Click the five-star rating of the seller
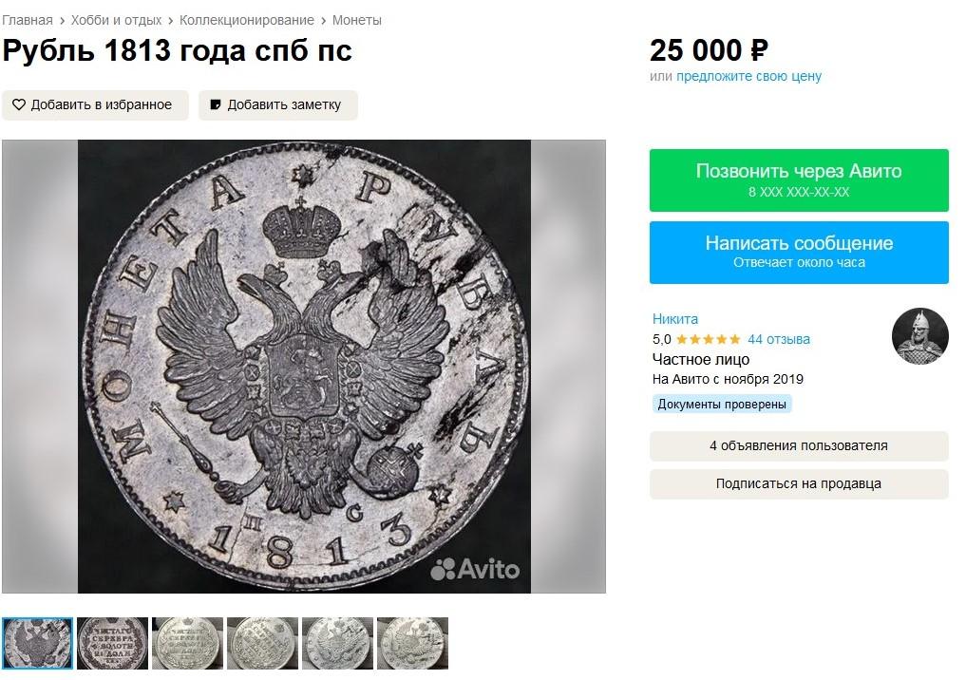The image size is (966, 680). 708,339
